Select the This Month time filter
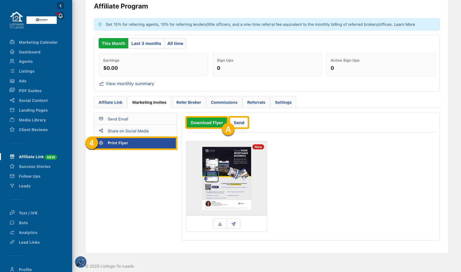 click(113, 43)
